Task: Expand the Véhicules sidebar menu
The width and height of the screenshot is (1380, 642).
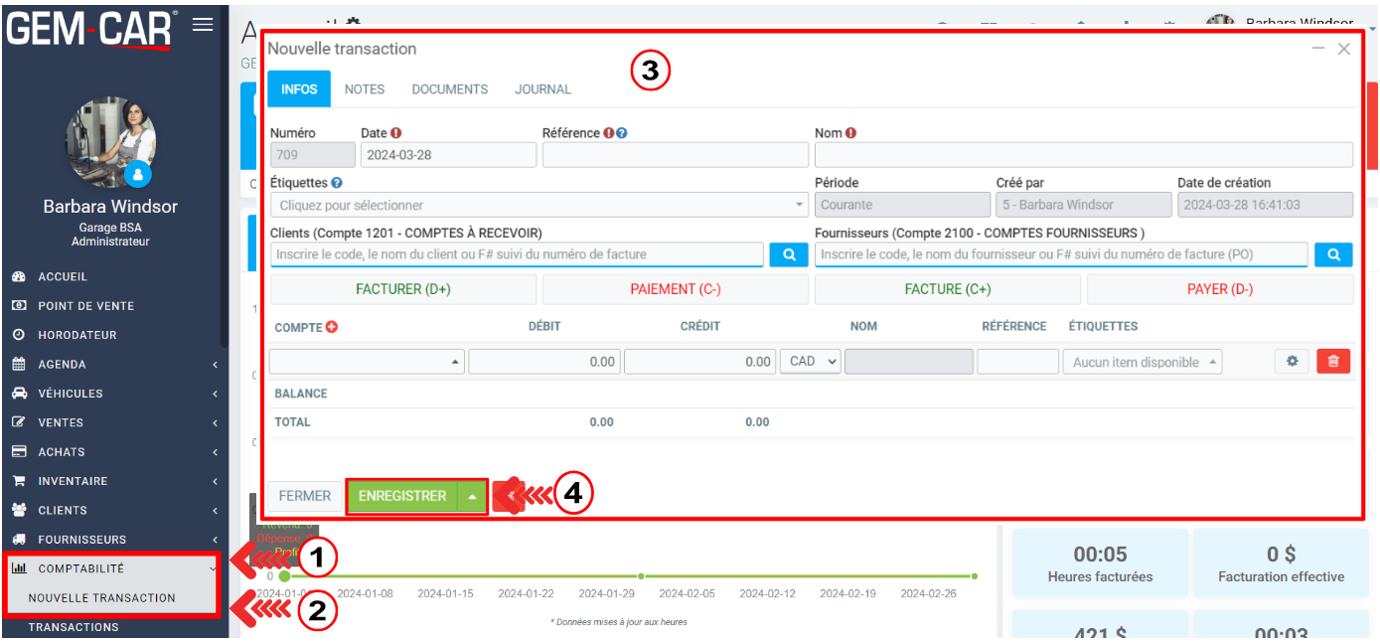Action: point(114,394)
